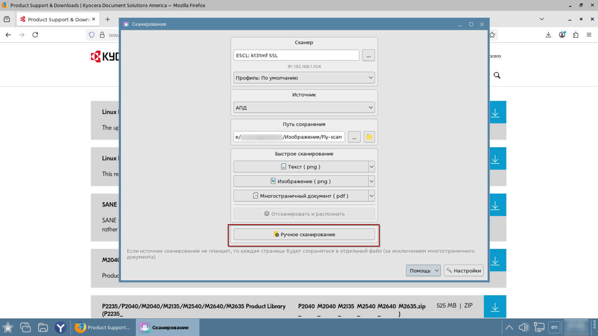The width and height of the screenshot is (598, 336).
Task: Download the Product Library zip file
Action: click(494, 307)
